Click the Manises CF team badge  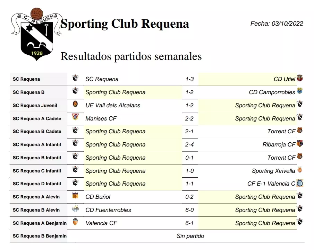(75, 117)
